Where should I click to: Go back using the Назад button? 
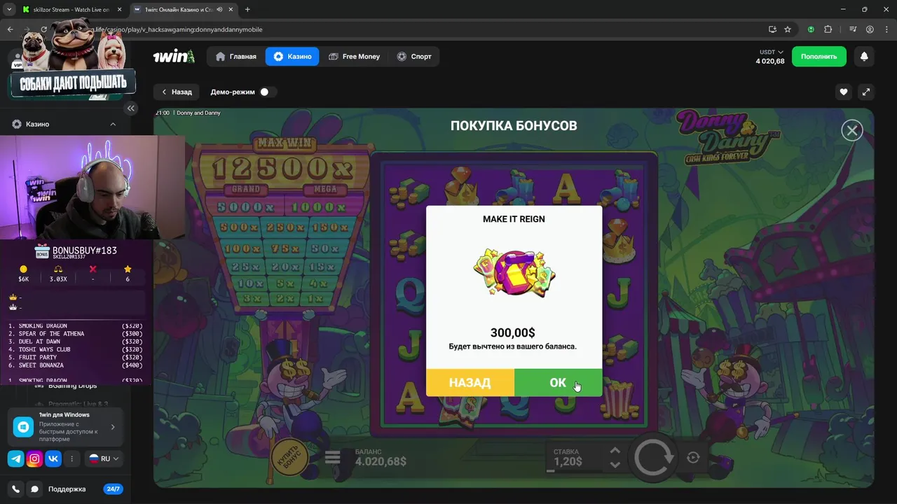click(x=177, y=92)
